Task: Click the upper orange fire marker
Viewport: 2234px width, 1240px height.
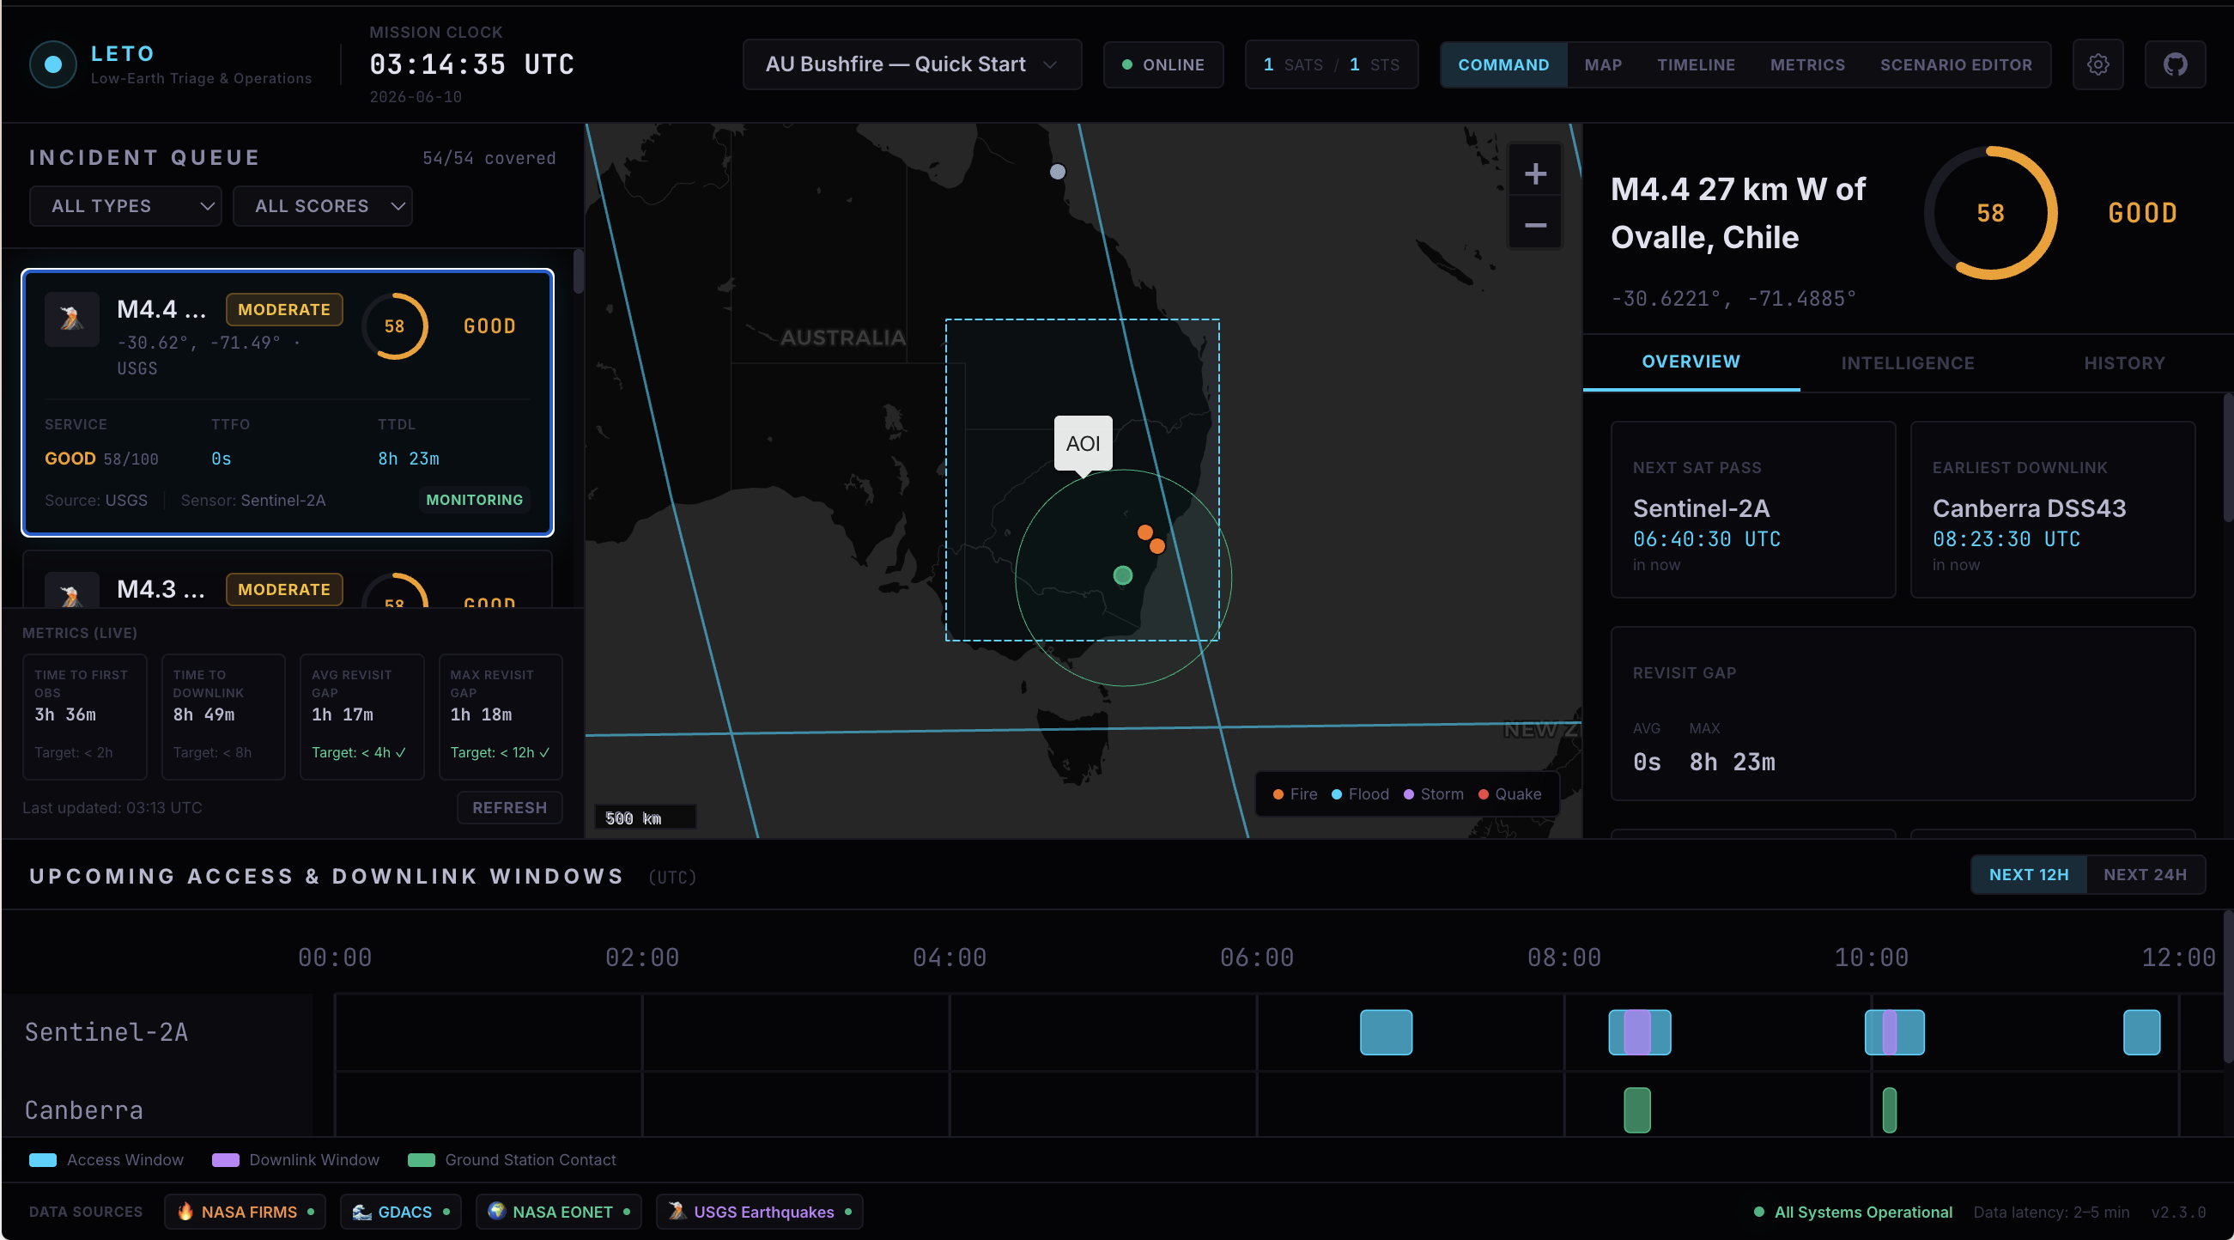Action: pos(1144,532)
